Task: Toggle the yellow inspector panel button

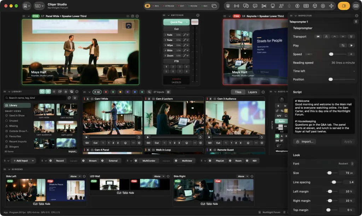Action: pyautogui.click(x=344, y=6)
